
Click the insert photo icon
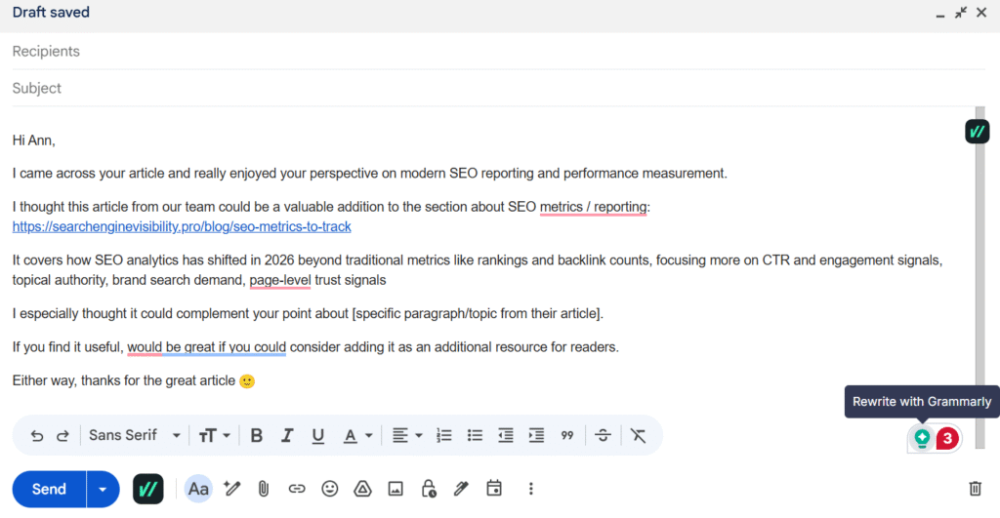click(396, 489)
